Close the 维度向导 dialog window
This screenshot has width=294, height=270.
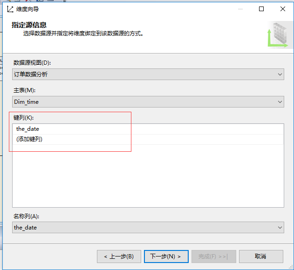pyautogui.click(x=283, y=9)
